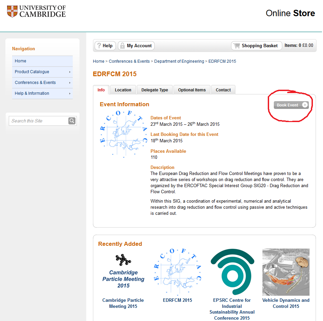Select the Info tab
The width and height of the screenshot is (323, 321).
tap(101, 90)
